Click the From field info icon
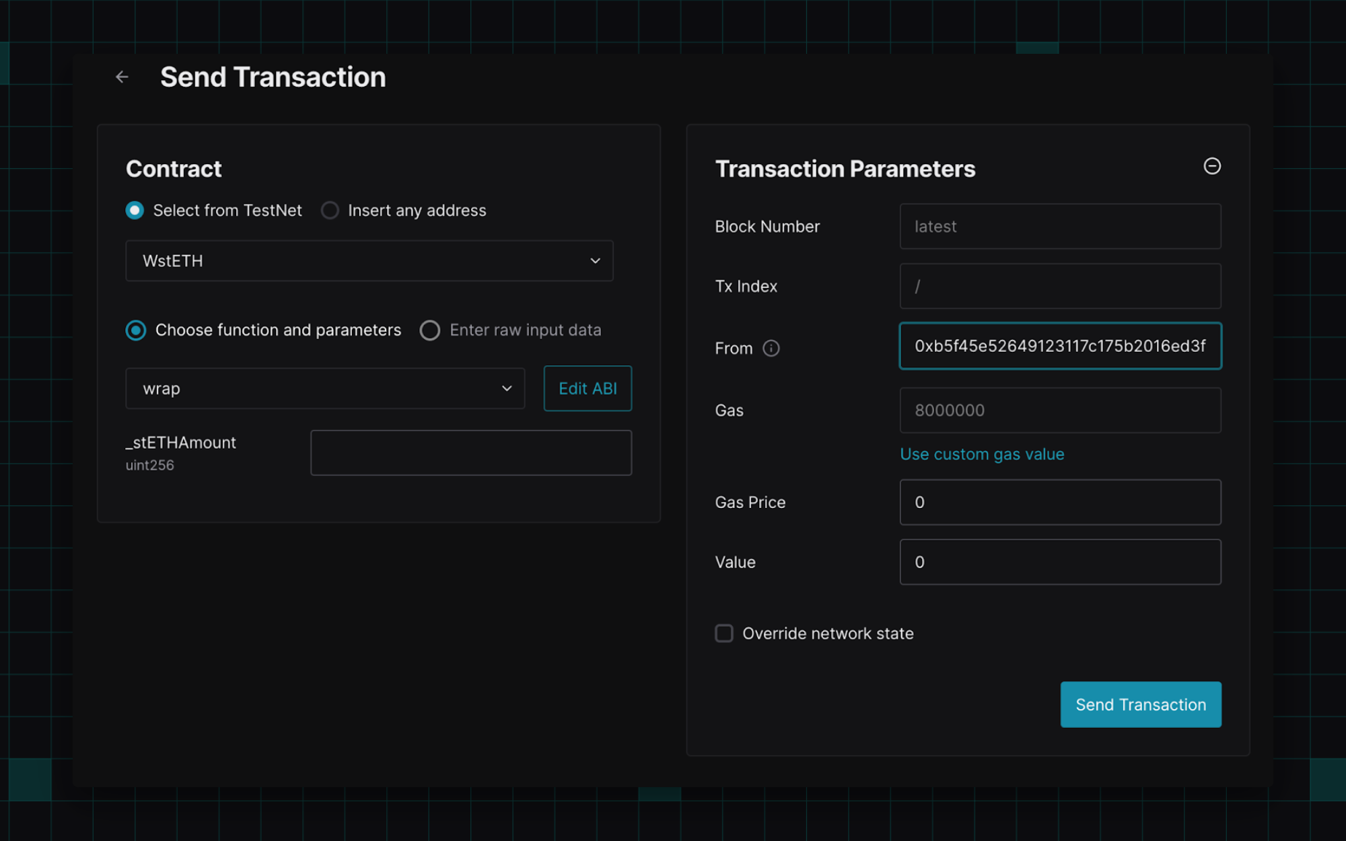The height and width of the screenshot is (841, 1346). tap(771, 349)
